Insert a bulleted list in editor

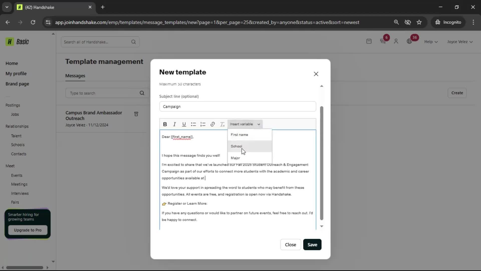(193, 124)
